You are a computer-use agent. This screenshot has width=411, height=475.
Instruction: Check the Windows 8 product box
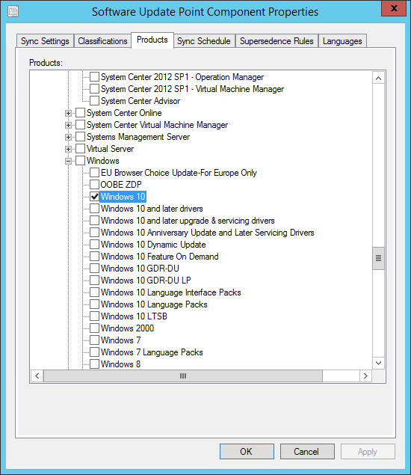94,364
